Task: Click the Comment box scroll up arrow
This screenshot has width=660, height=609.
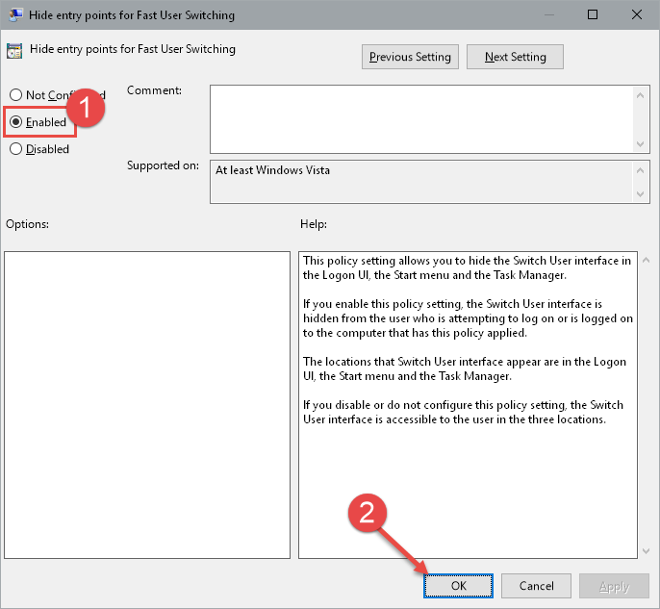Action: point(640,95)
